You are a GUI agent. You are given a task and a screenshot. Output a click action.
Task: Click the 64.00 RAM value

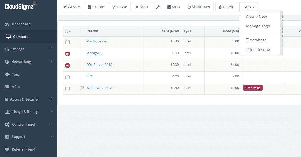[x=235, y=65]
